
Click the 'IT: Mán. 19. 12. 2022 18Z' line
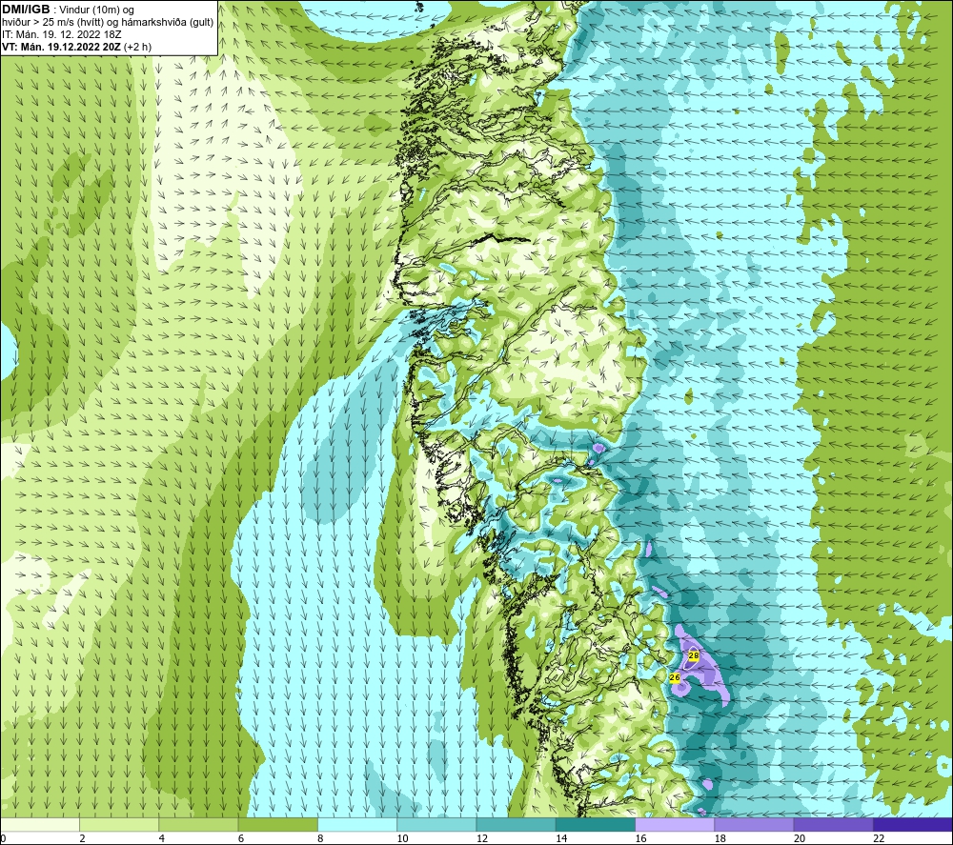pos(61,34)
